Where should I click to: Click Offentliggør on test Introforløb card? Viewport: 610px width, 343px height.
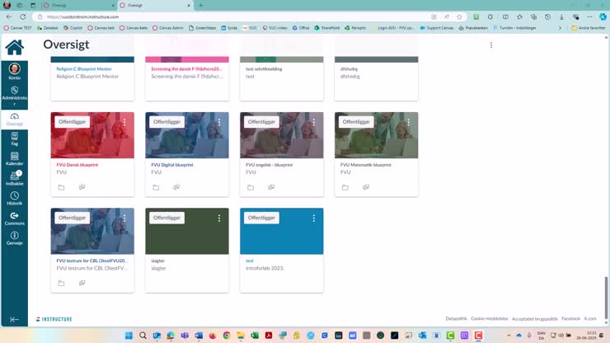click(261, 218)
